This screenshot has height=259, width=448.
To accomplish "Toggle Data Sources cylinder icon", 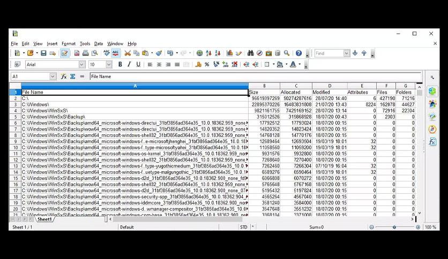I will coord(278,53).
